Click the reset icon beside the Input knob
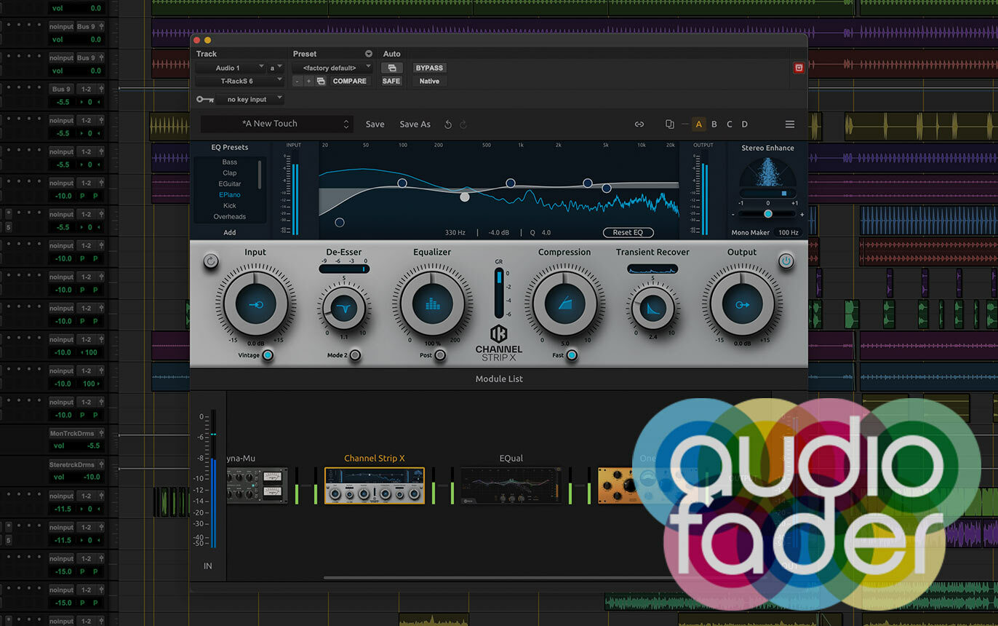This screenshot has height=626, width=998. coord(211,261)
